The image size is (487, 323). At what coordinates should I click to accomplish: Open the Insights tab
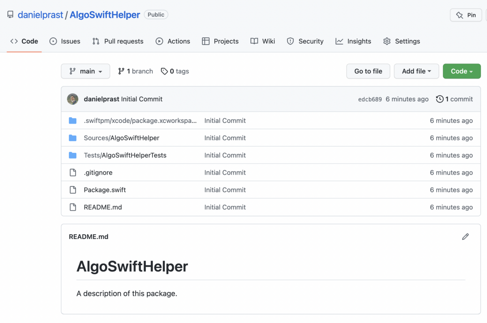point(353,41)
